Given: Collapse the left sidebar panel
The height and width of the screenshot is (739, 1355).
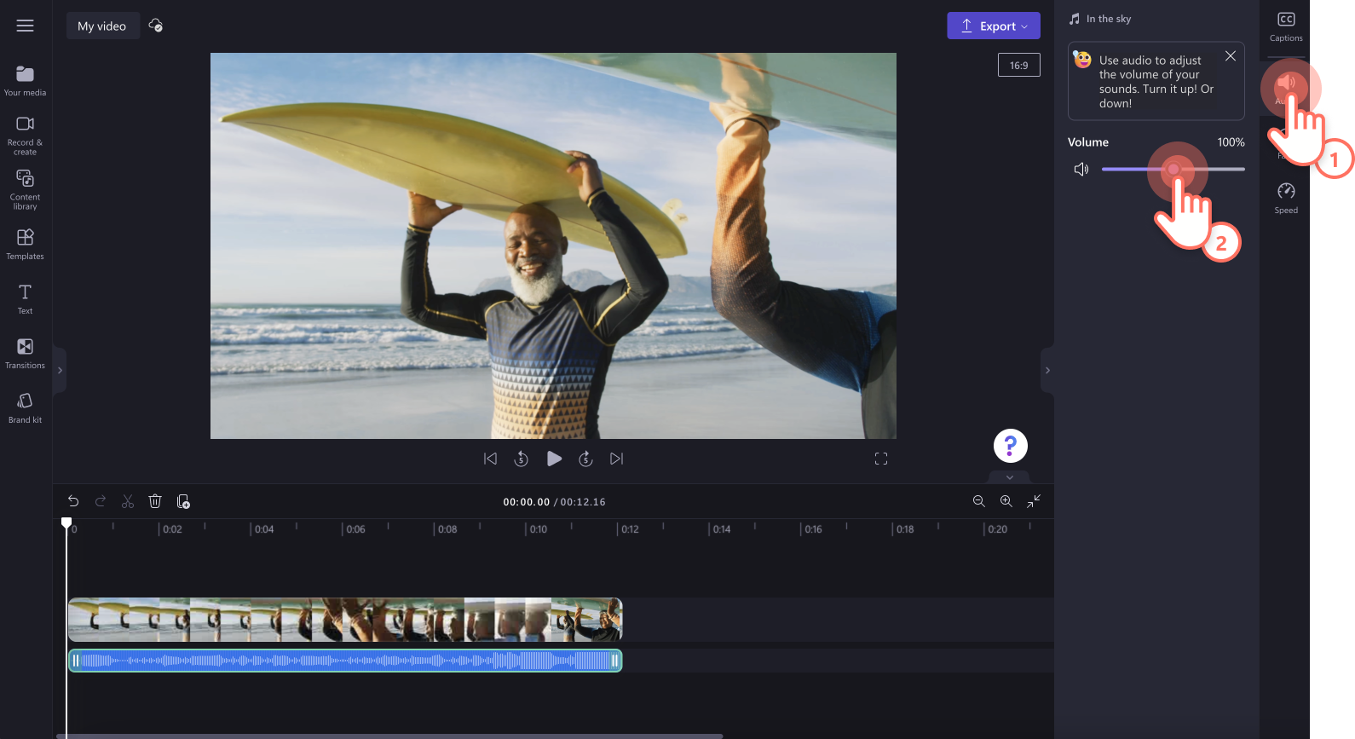Looking at the screenshot, I should click(x=60, y=370).
